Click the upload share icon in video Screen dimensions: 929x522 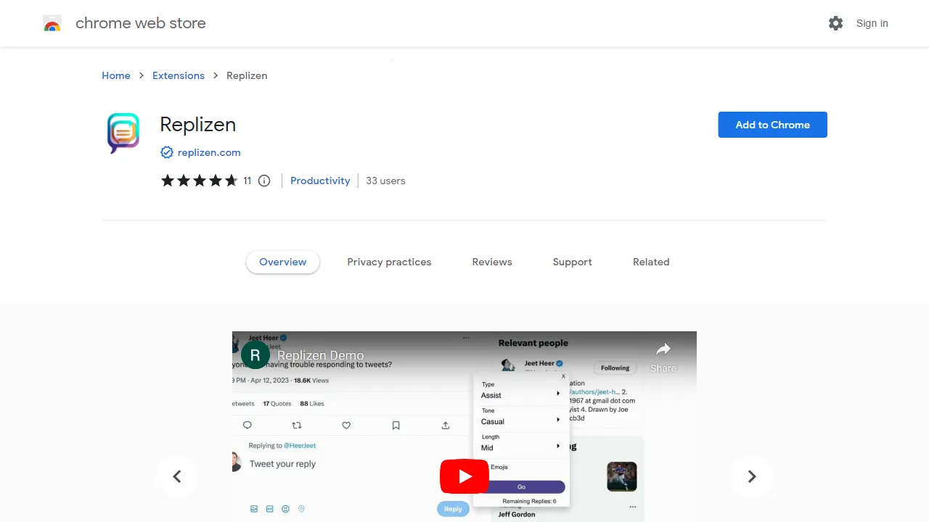(446, 426)
